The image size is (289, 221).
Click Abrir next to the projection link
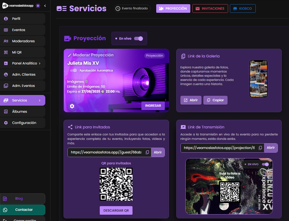tap(271, 148)
